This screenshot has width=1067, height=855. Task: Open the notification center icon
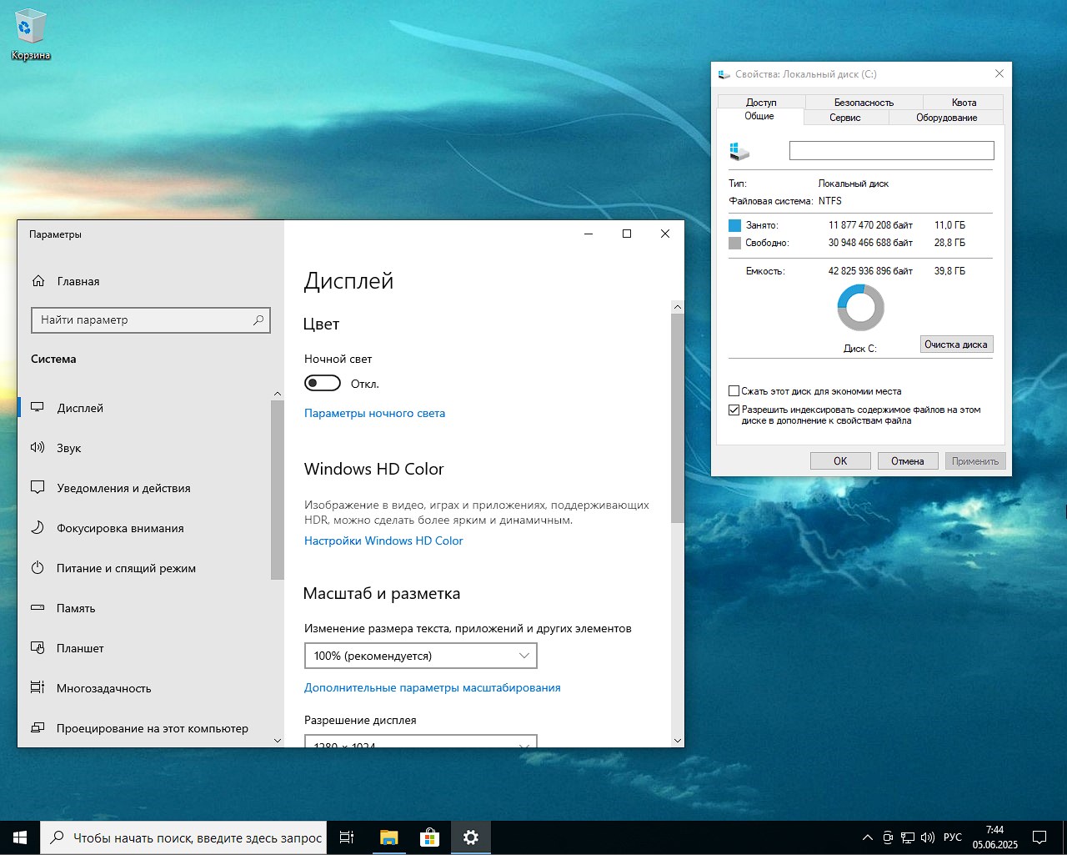[x=1039, y=837]
